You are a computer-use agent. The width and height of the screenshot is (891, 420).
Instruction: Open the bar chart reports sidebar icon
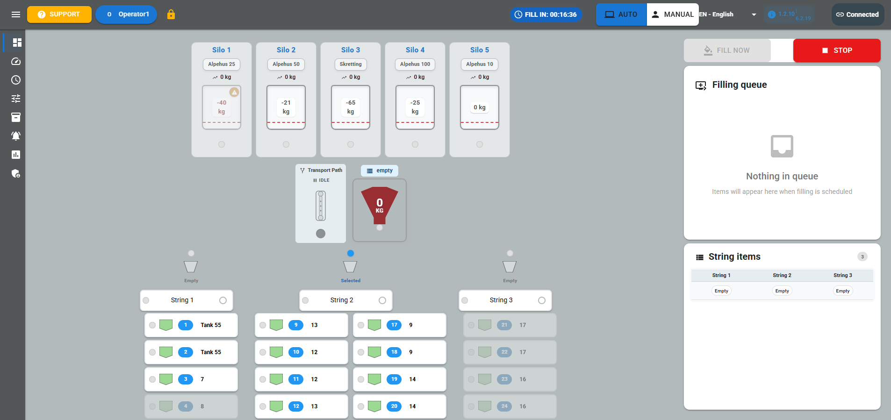(x=16, y=155)
